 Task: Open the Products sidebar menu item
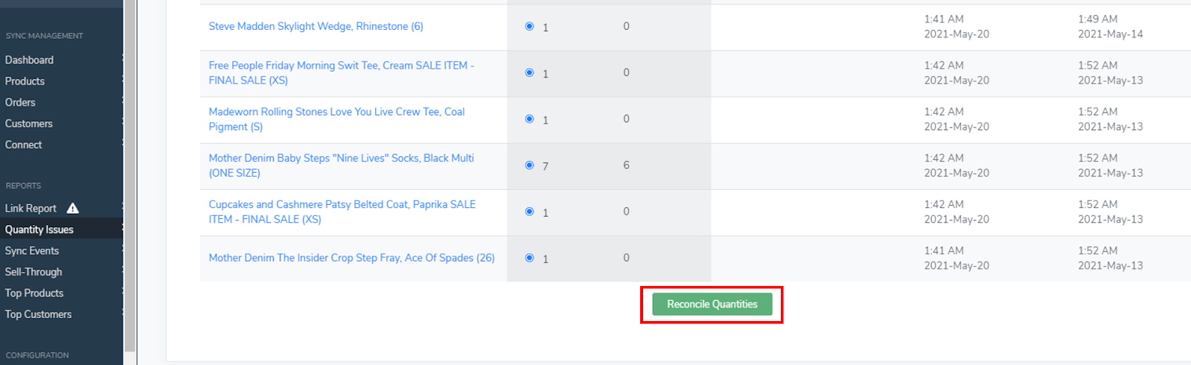25,81
